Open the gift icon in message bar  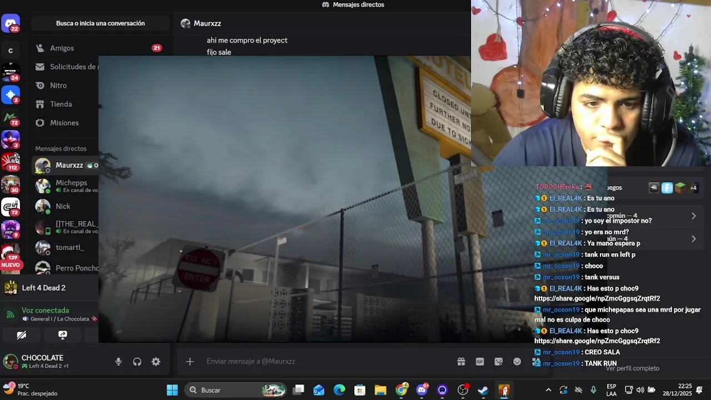click(461, 362)
